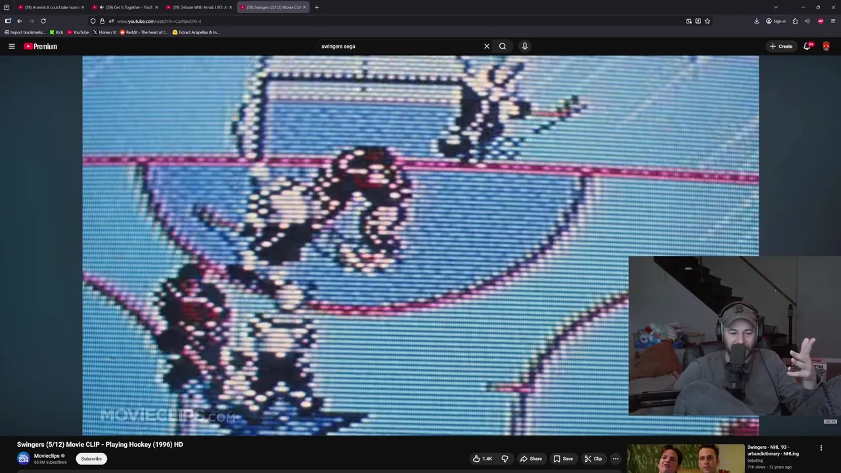Open the YouTube guide hamburger menu
The height and width of the screenshot is (473, 841).
tap(11, 46)
